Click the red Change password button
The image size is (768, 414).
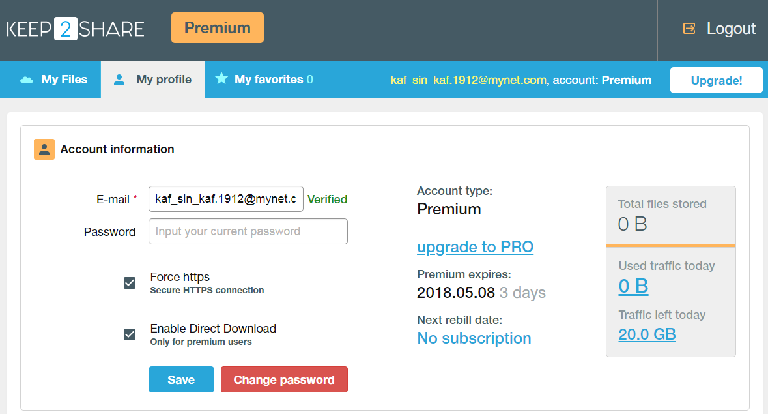(284, 379)
